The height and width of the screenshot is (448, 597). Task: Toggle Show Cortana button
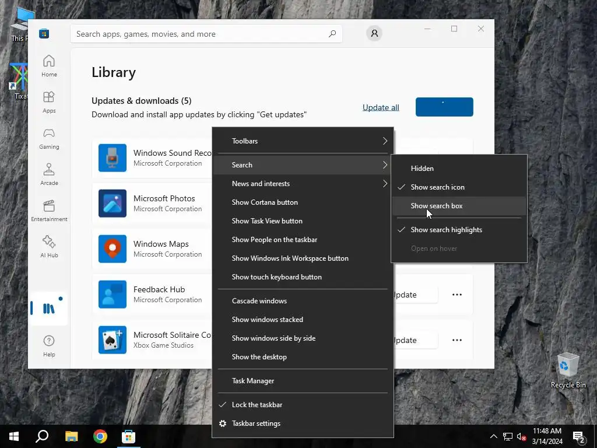point(303,202)
